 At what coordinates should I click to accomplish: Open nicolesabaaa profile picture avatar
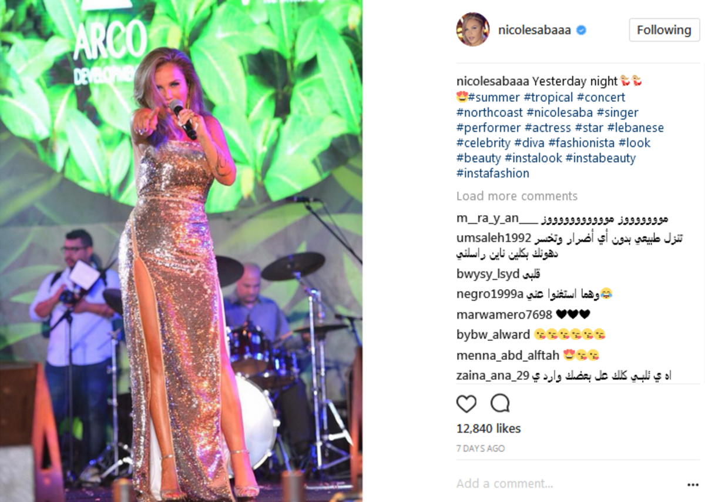(472, 29)
